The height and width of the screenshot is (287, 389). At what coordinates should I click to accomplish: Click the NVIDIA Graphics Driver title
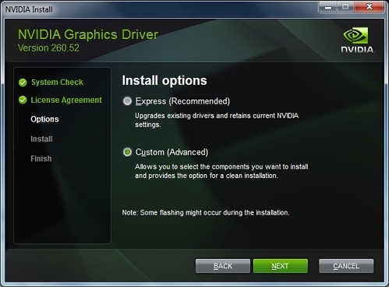click(x=88, y=34)
